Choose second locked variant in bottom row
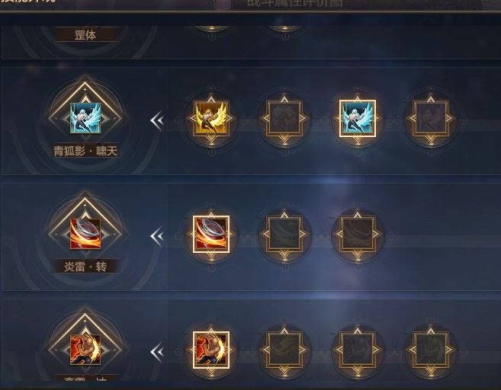Viewport: 501px width, 390px height. click(x=284, y=350)
